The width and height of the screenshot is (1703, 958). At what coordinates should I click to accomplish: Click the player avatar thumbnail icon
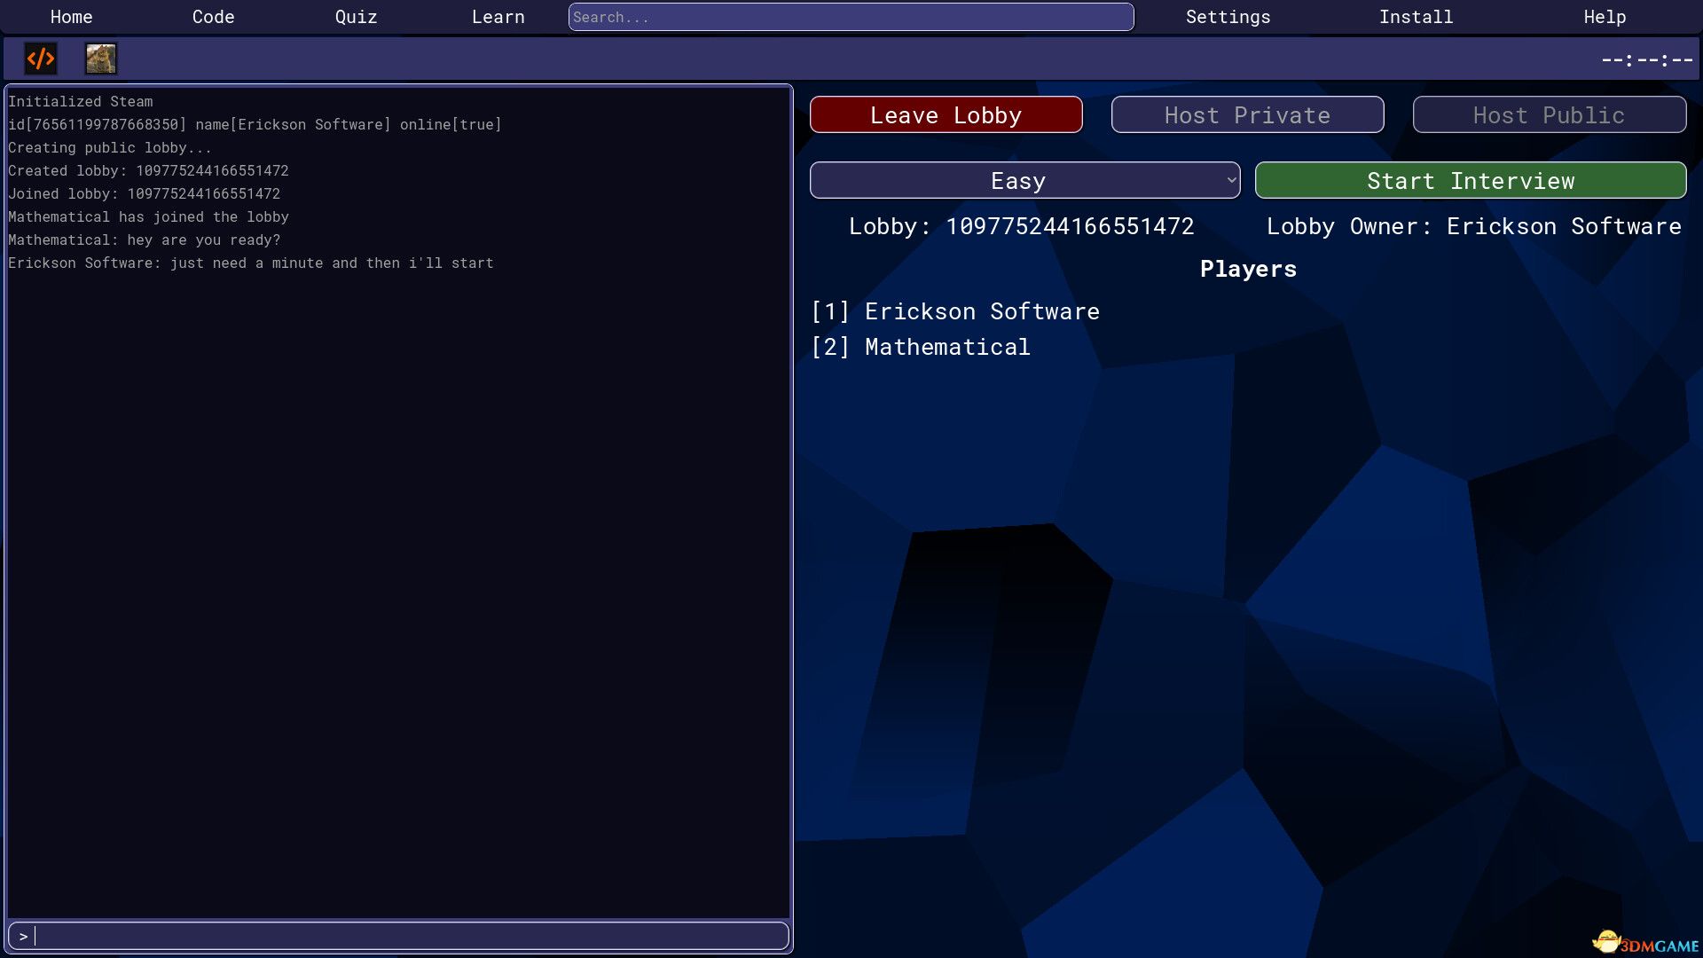point(101,59)
